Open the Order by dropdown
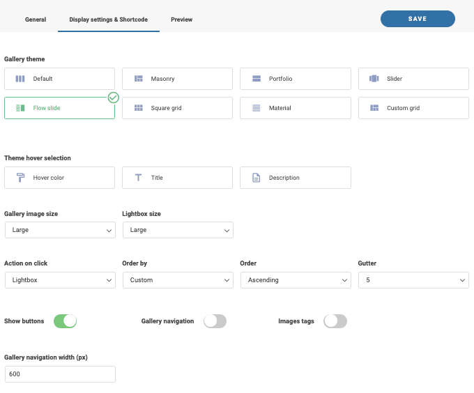 [178, 280]
